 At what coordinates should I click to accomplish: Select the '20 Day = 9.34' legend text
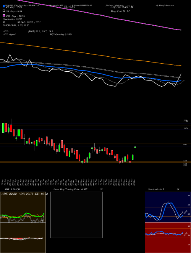point(14,7)
